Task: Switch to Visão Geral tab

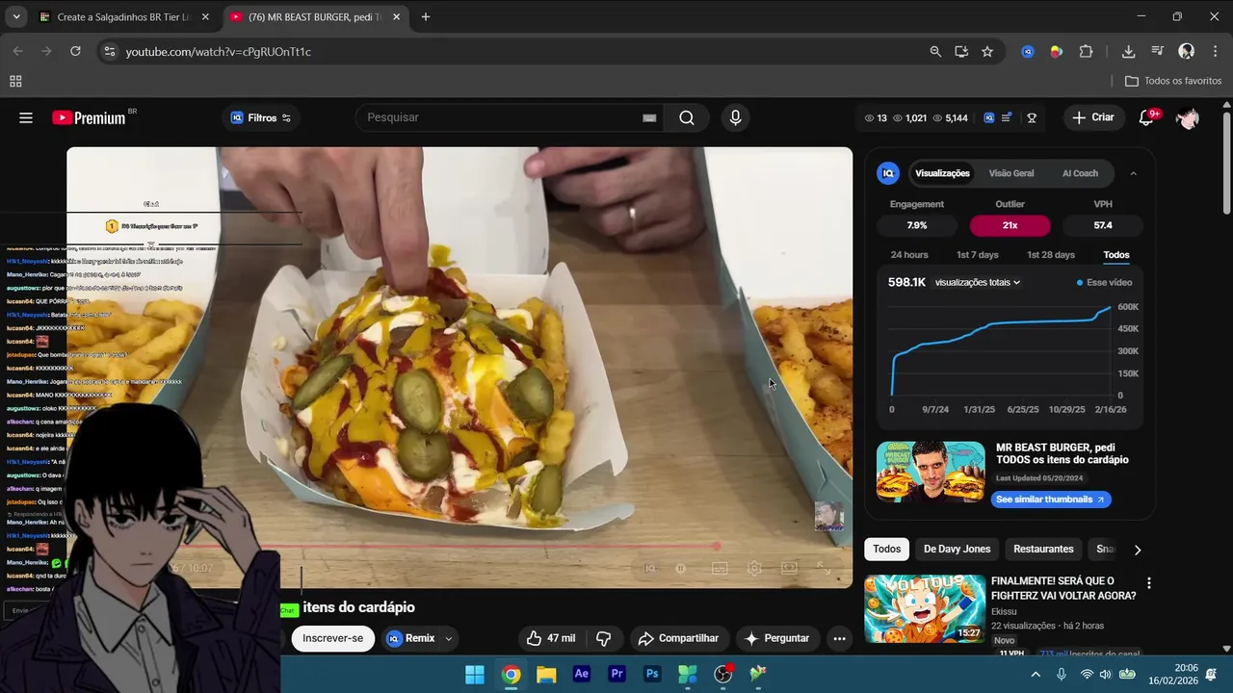Action: coord(1010,173)
